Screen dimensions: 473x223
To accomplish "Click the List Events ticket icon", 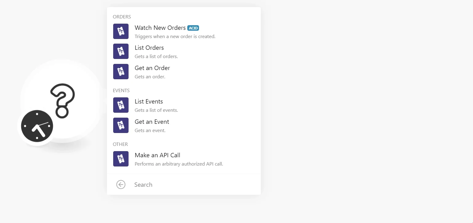I will 121,105.
